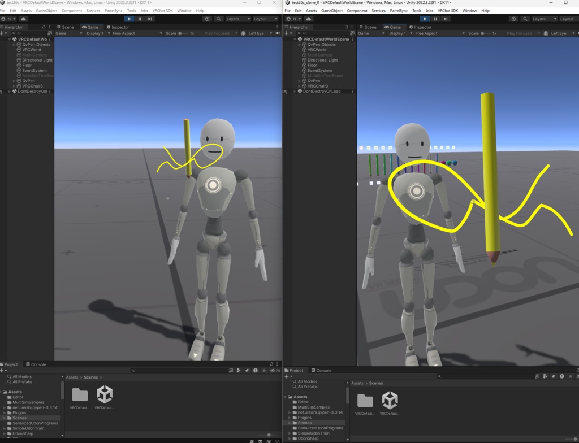The height and width of the screenshot is (443, 579).
Task: Open Left Eye dropdown in right Game view
Action: point(563,33)
